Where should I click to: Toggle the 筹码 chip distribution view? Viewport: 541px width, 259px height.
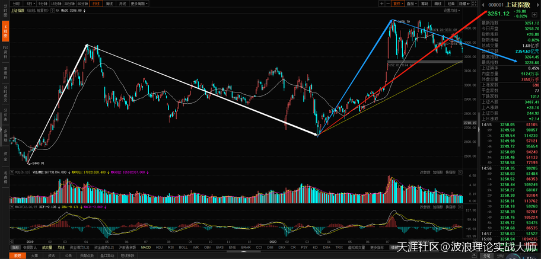click(424, 4)
